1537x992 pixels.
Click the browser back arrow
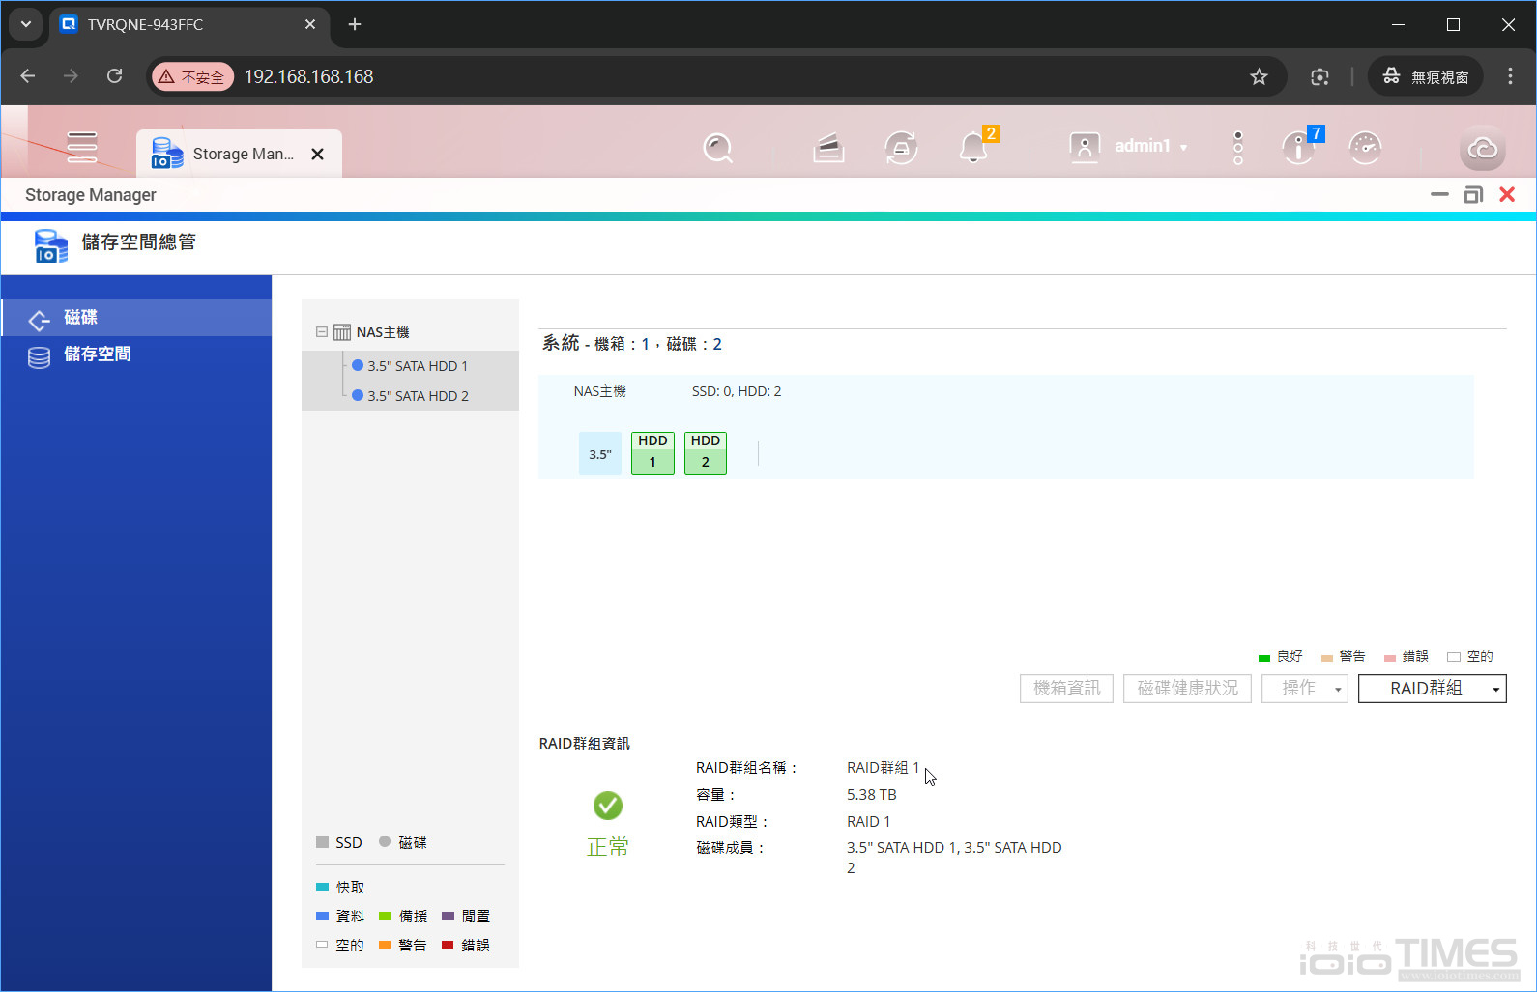click(27, 76)
